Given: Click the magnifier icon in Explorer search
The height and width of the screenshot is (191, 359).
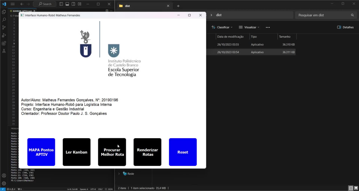Looking at the screenshot, I should pos(353,15).
